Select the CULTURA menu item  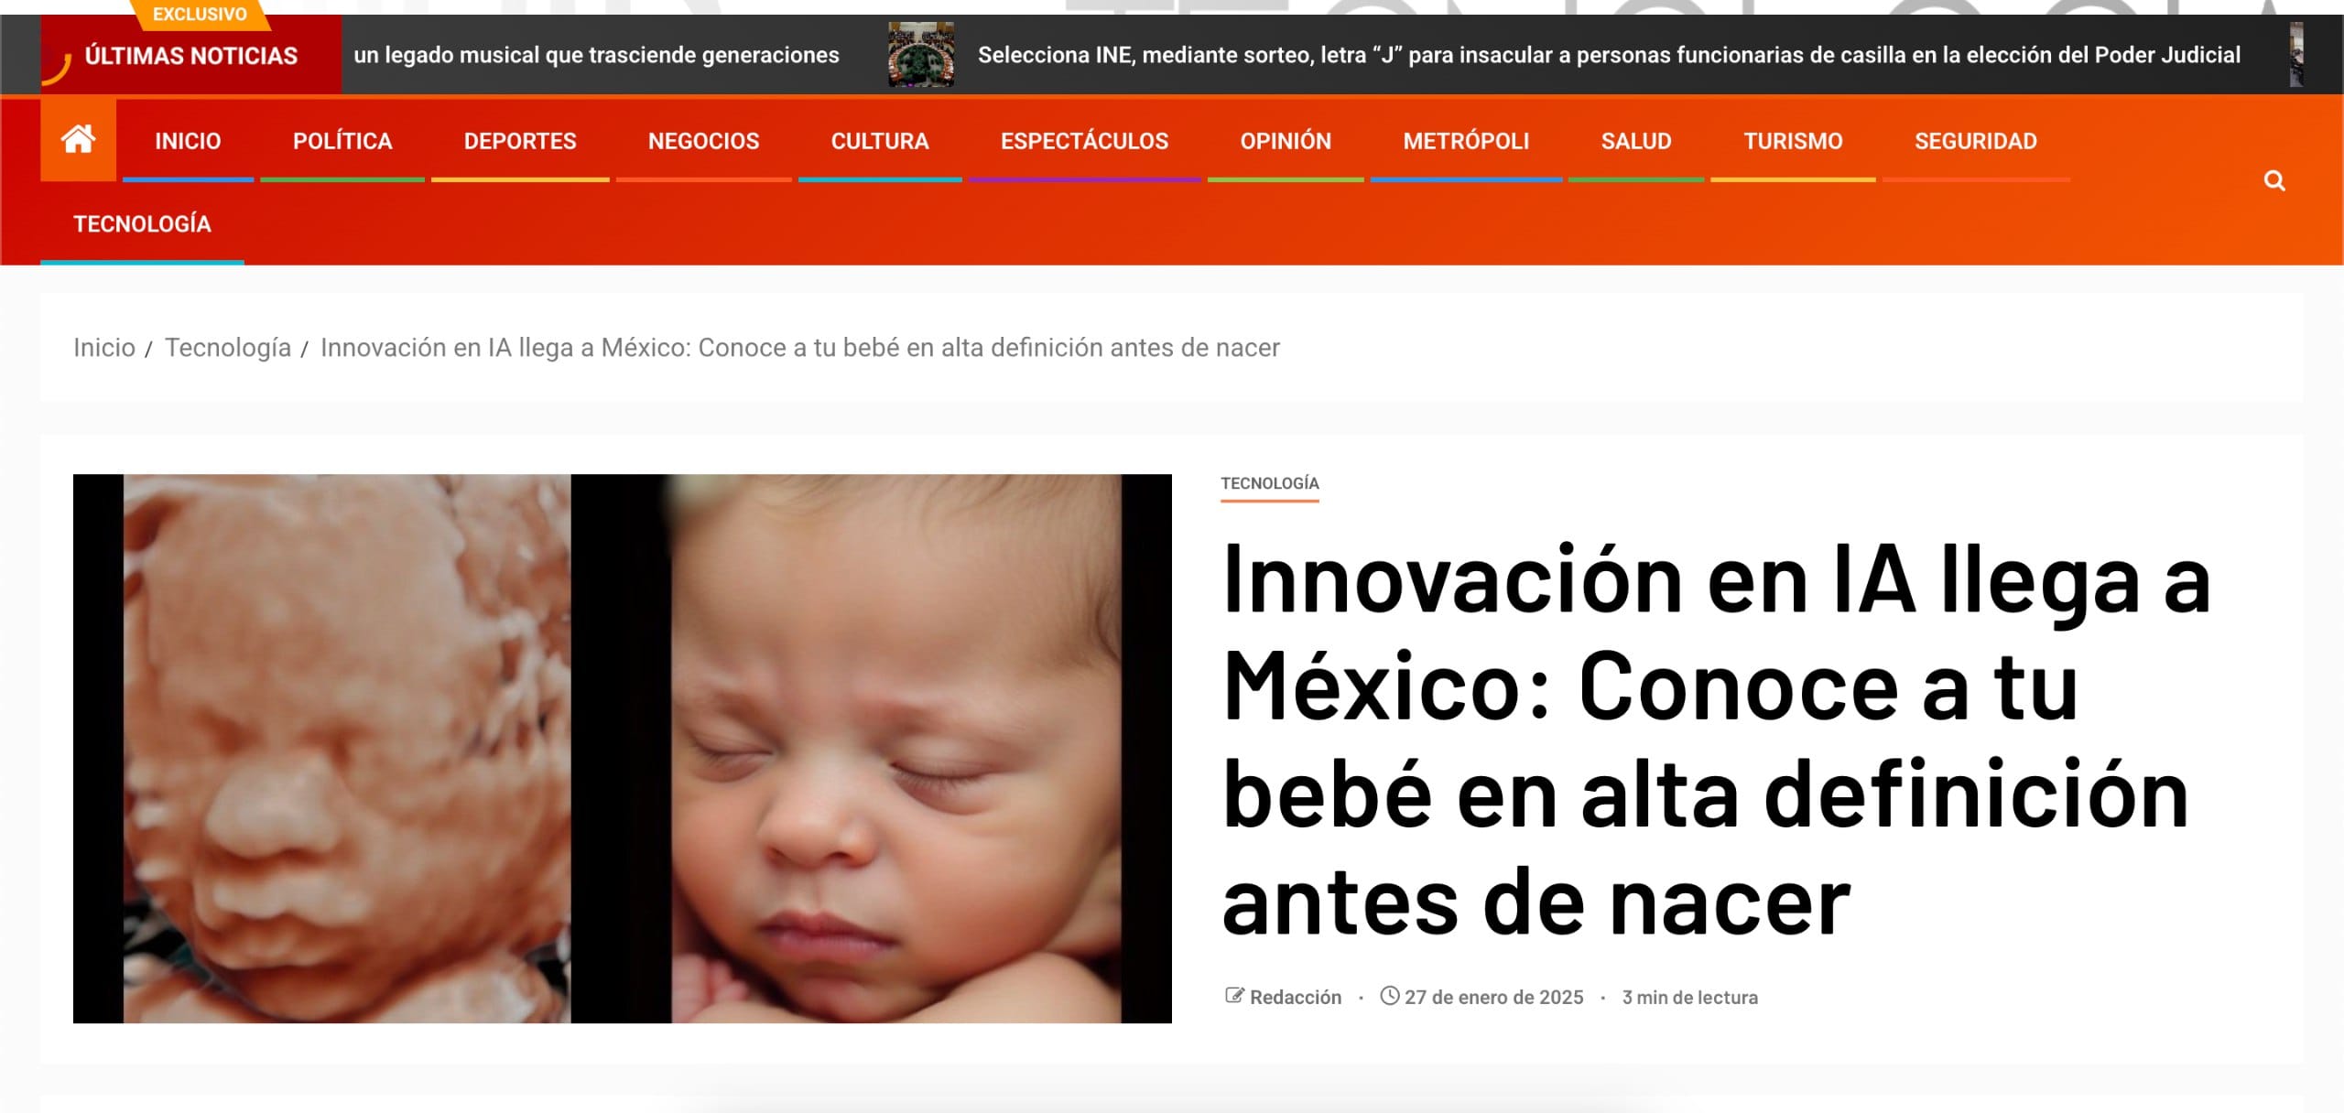pyautogui.click(x=880, y=141)
